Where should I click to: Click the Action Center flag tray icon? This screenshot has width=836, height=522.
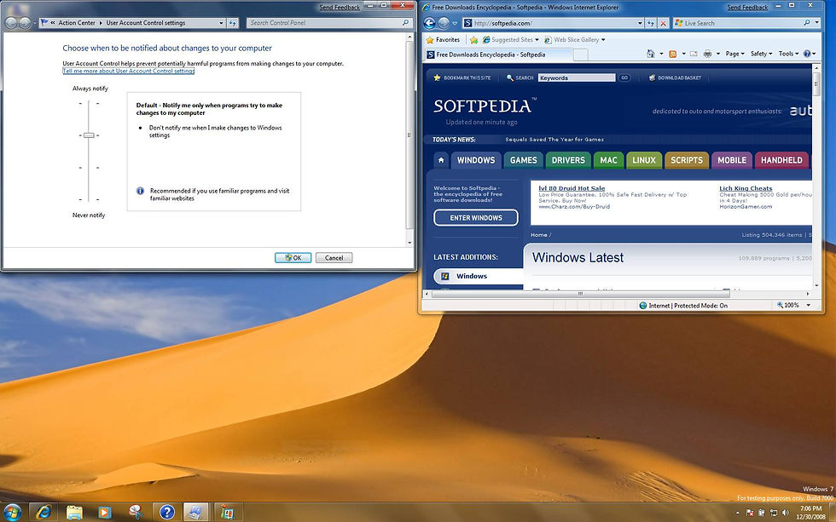pos(750,513)
